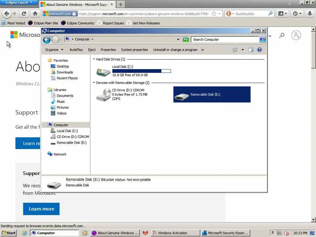316x237 pixels.
Task: Click Eject in the toolbar
Action: click(x=92, y=50)
